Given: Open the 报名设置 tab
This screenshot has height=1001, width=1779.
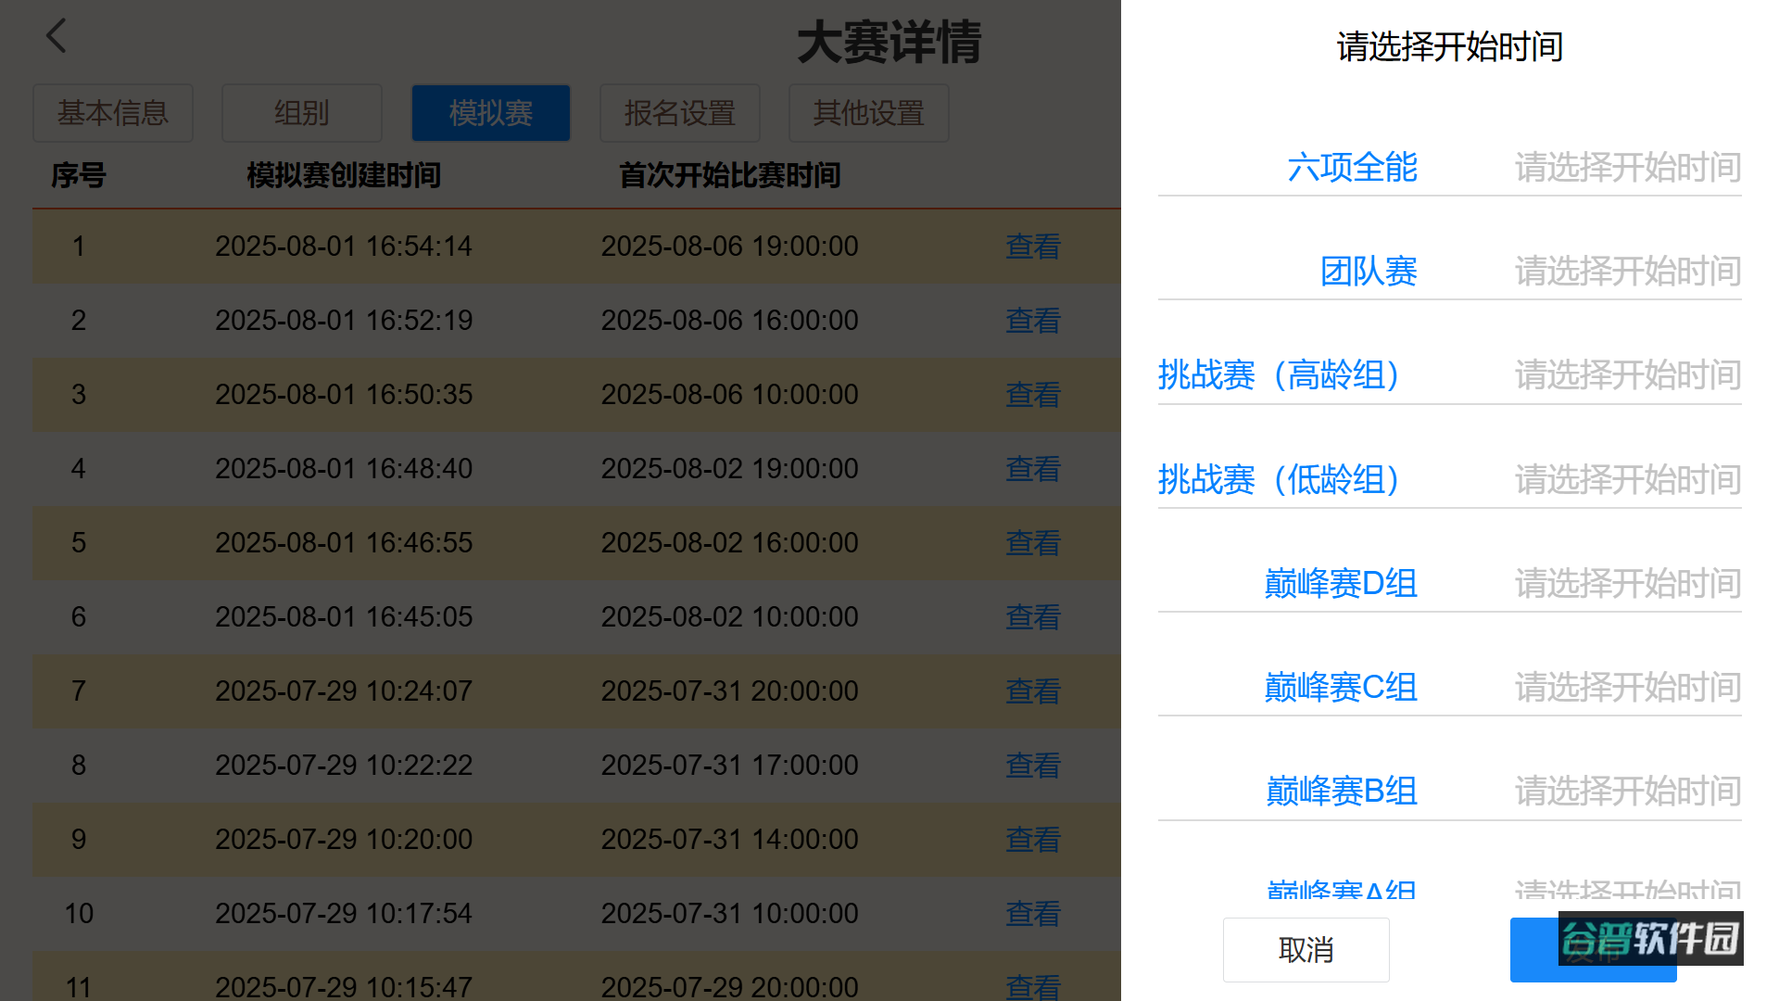Looking at the screenshot, I should (x=680, y=113).
